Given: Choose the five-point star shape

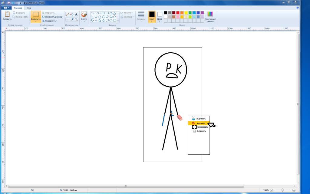Looking at the screenshot, I should click(100, 20).
